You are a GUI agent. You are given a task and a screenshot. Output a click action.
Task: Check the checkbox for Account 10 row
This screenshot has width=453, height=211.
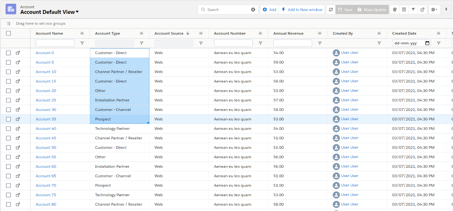tap(8, 72)
